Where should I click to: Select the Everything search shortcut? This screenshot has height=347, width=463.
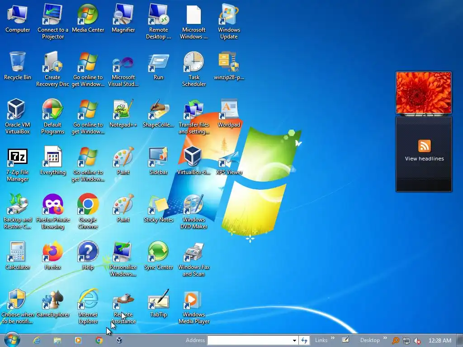coord(52,161)
